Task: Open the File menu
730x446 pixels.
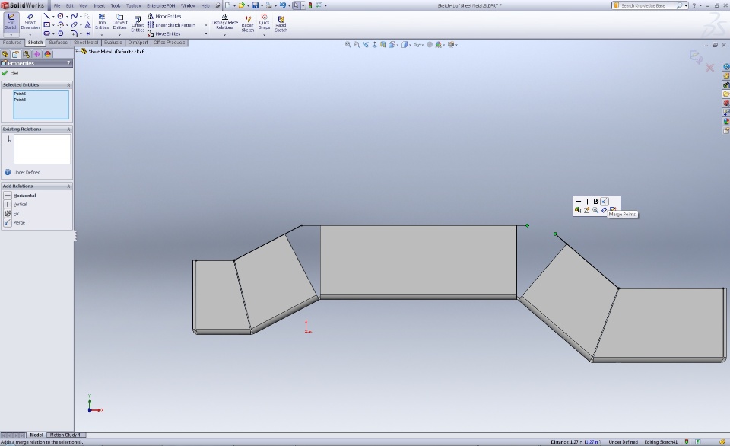Action: pos(57,5)
